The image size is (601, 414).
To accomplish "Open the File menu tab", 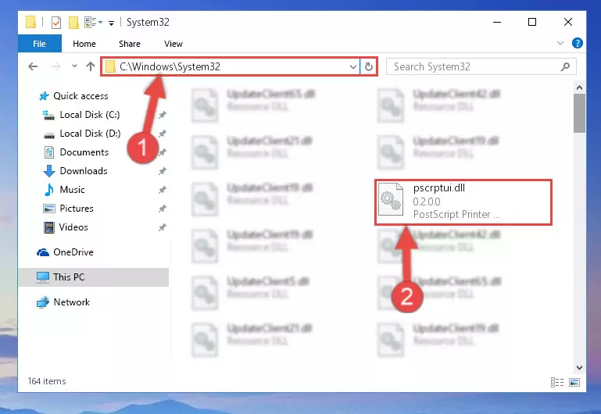I will click(x=40, y=44).
